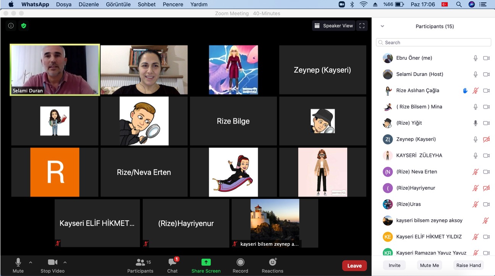This screenshot has height=276, width=495.
Task: Click Invite button
Action: [x=395, y=265]
